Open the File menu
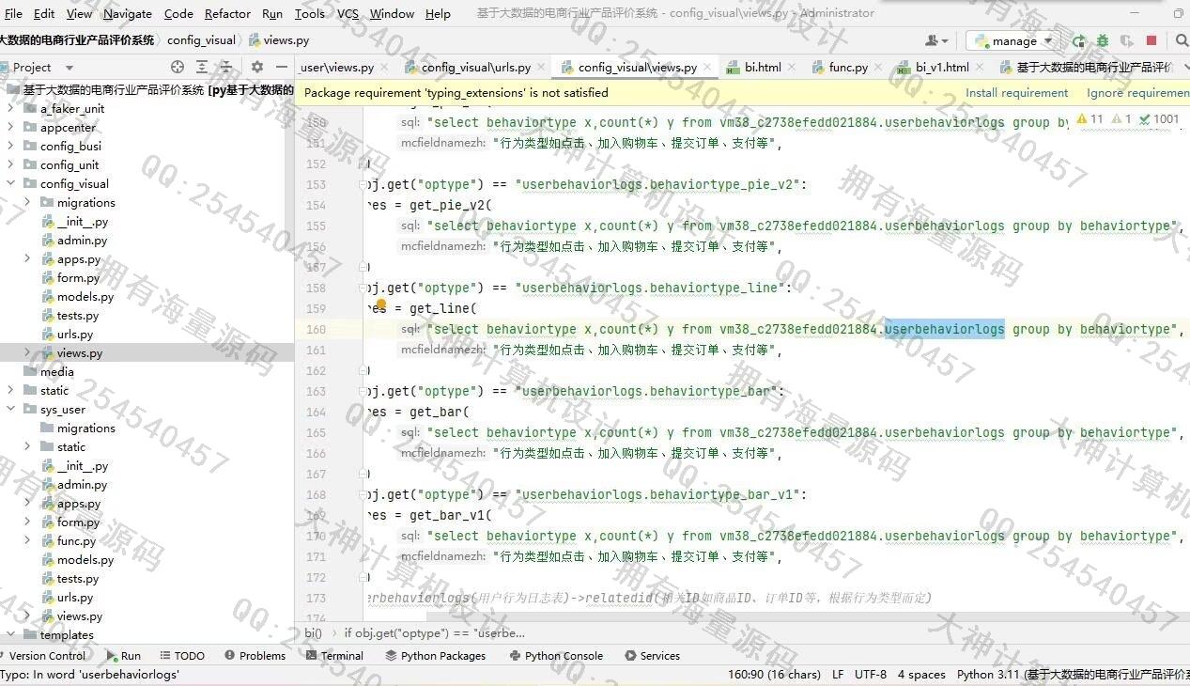1190x686 pixels. click(x=13, y=13)
